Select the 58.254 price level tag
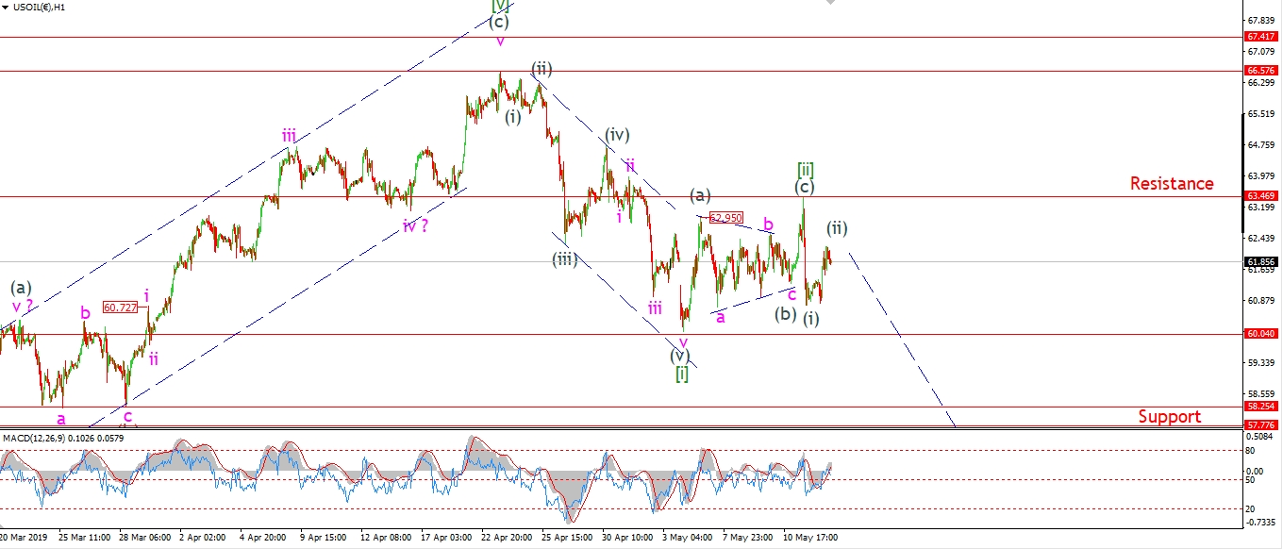Image resolution: width=1283 pixels, height=549 pixels. coord(1261,407)
